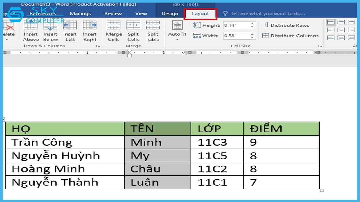Click the table move handle at top-left
Screen dimensions: 360x202
[4, 119]
